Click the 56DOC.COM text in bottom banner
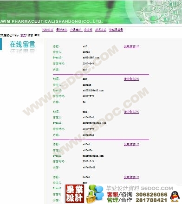Viewport: 182px width, 204px height. [157, 188]
